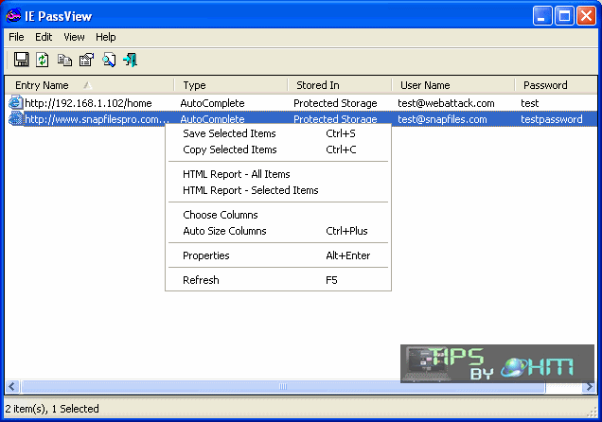Open the View menu
The image size is (602, 422).
(x=74, y=37)
